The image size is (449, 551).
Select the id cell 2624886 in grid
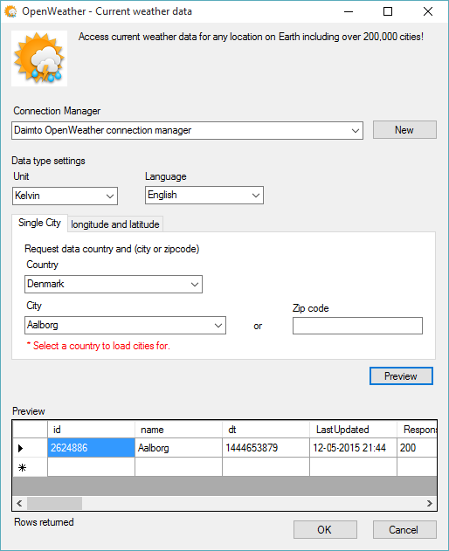tap(91, 448)
